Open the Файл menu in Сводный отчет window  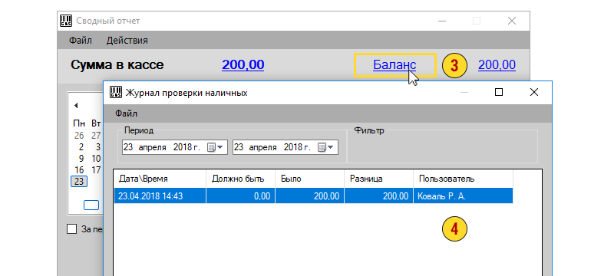pyautogui.click(x=81, y=41)
